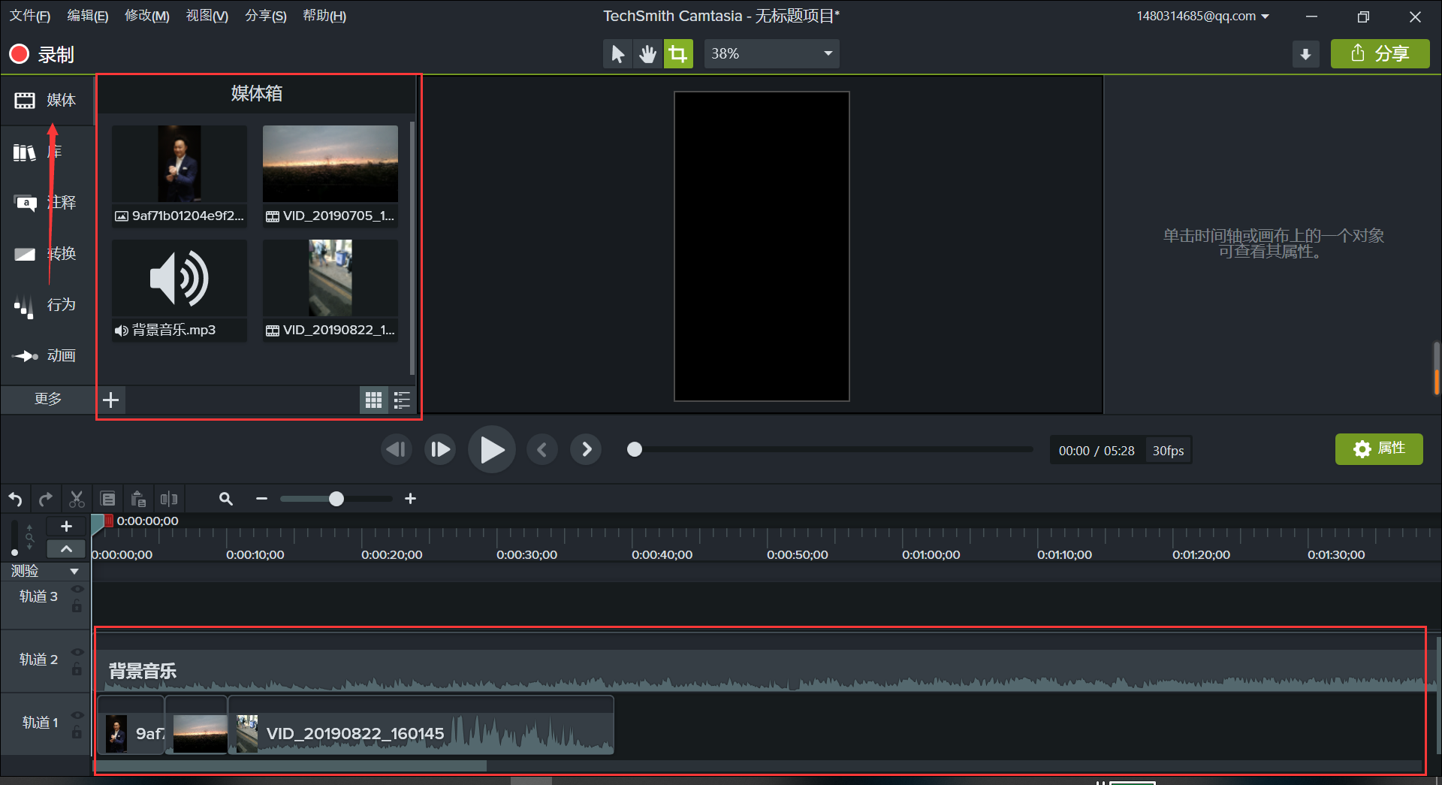Click the green 属性 Properties button
Viewport: 1442px width, 785px height.
(x=1379, y=449)
